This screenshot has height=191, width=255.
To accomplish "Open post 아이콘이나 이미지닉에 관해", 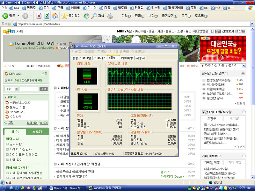I will pos(75,172).
